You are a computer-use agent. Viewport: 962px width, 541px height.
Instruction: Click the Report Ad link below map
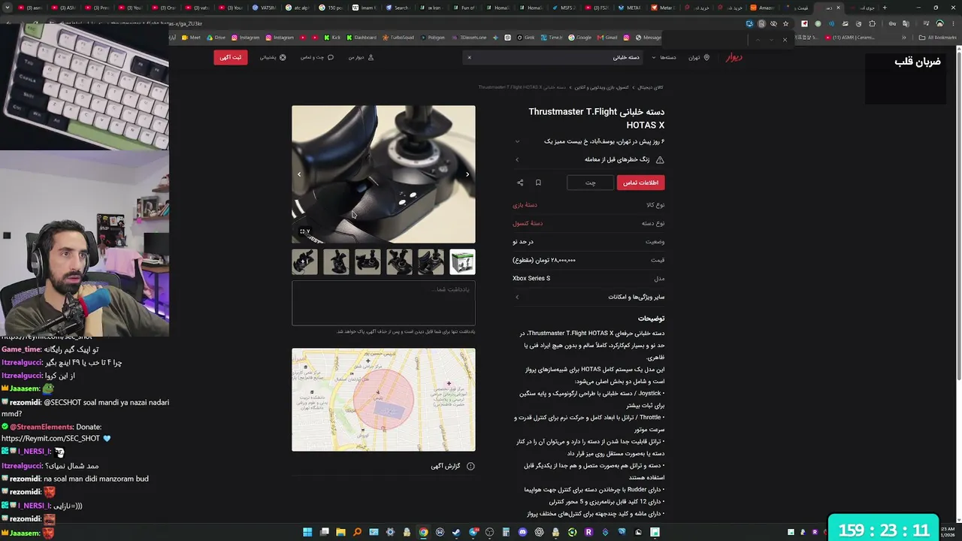(452, 466)
